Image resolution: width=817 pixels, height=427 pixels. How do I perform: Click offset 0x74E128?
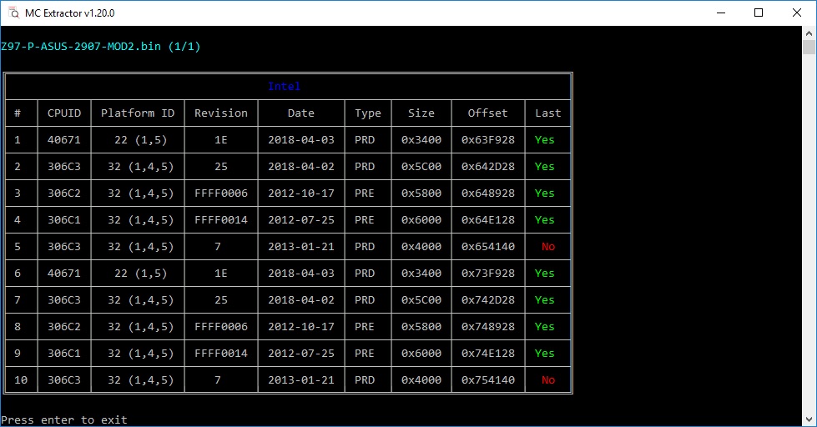(x=487, y=353)
